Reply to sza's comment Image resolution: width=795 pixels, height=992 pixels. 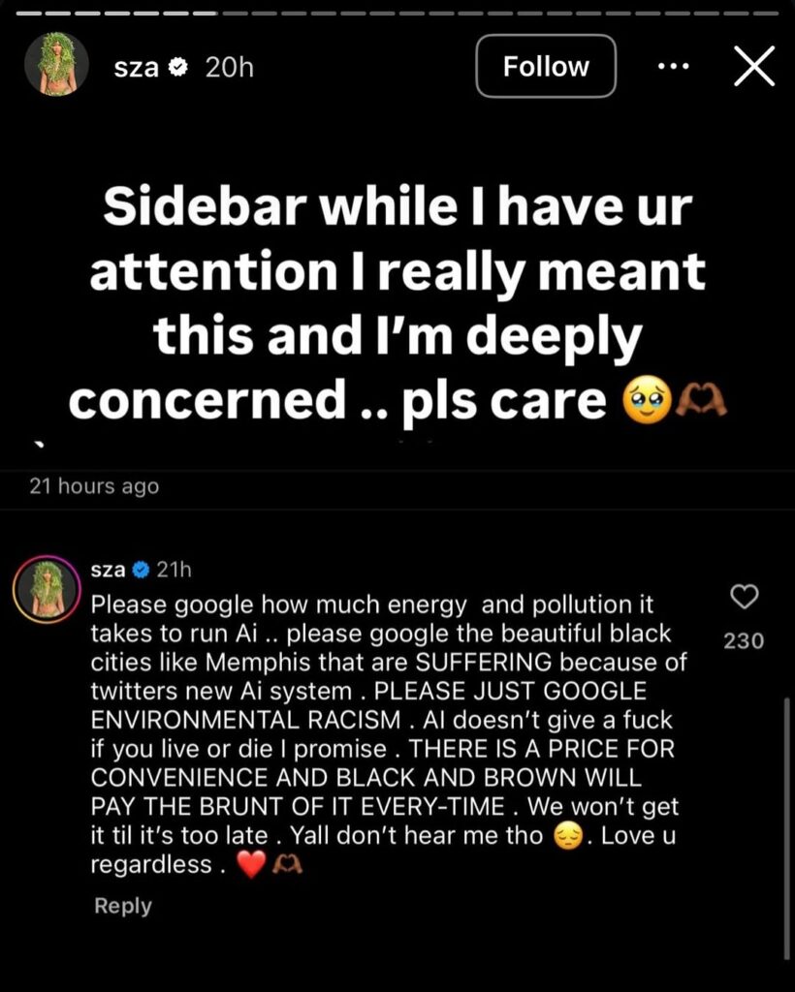click(123, 906)
